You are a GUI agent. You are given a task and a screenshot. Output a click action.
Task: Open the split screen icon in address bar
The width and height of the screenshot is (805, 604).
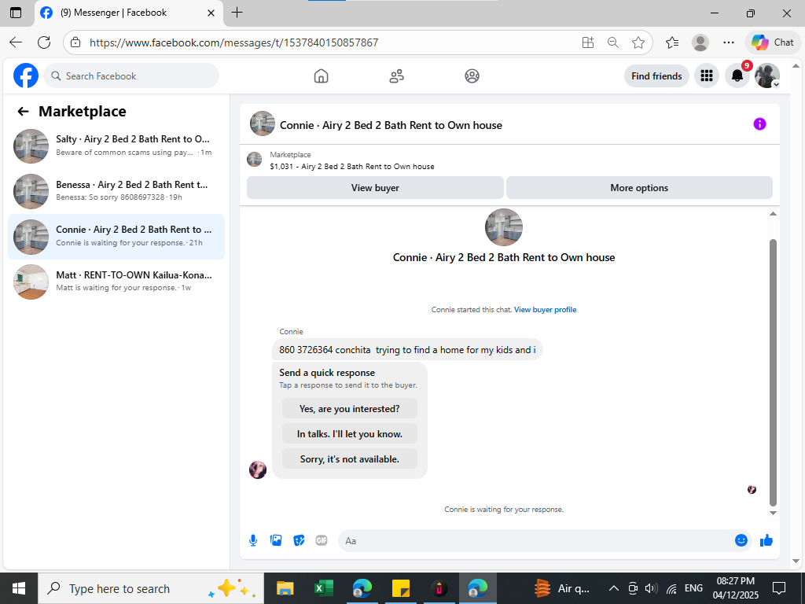click(588, 42)
